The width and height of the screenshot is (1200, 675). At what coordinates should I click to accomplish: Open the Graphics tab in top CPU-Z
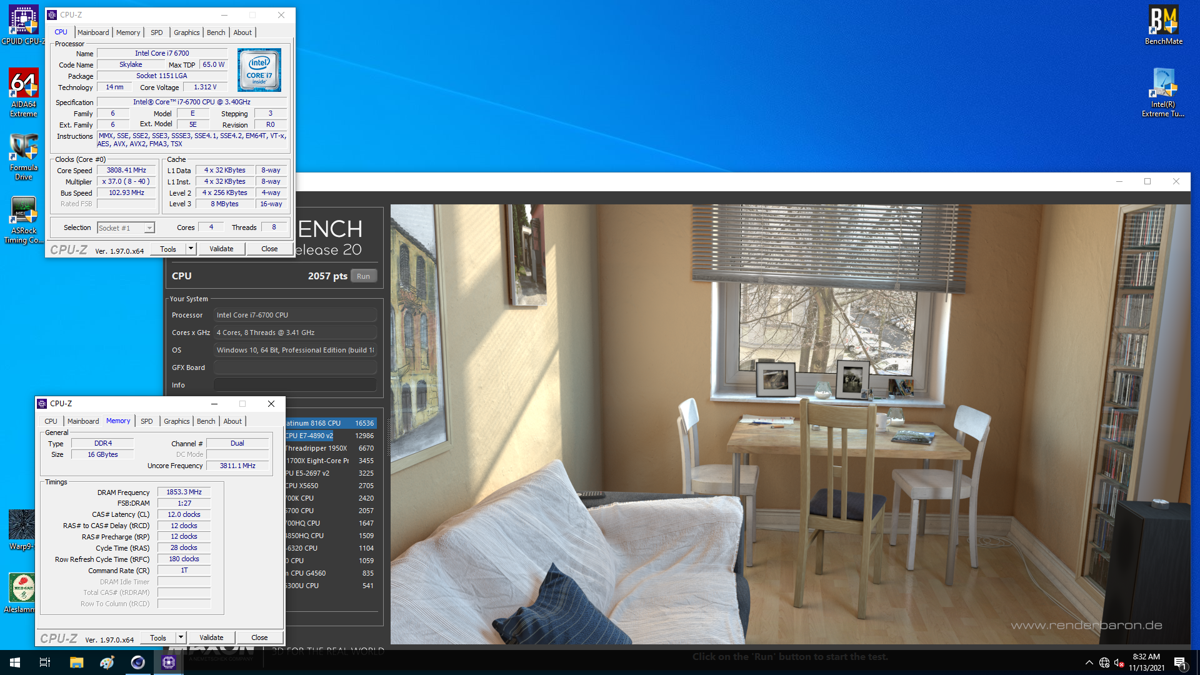point(187,32)
